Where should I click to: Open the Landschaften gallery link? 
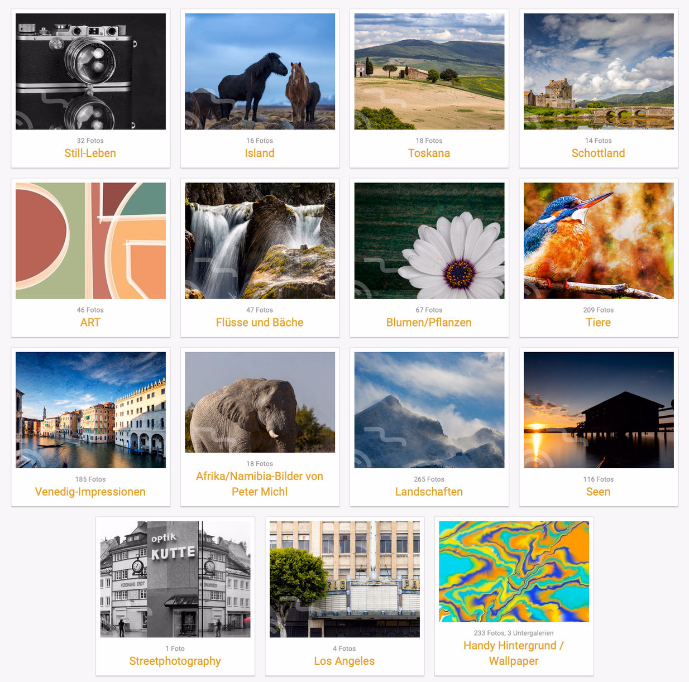pyautogui.click(x=429, y=492)
